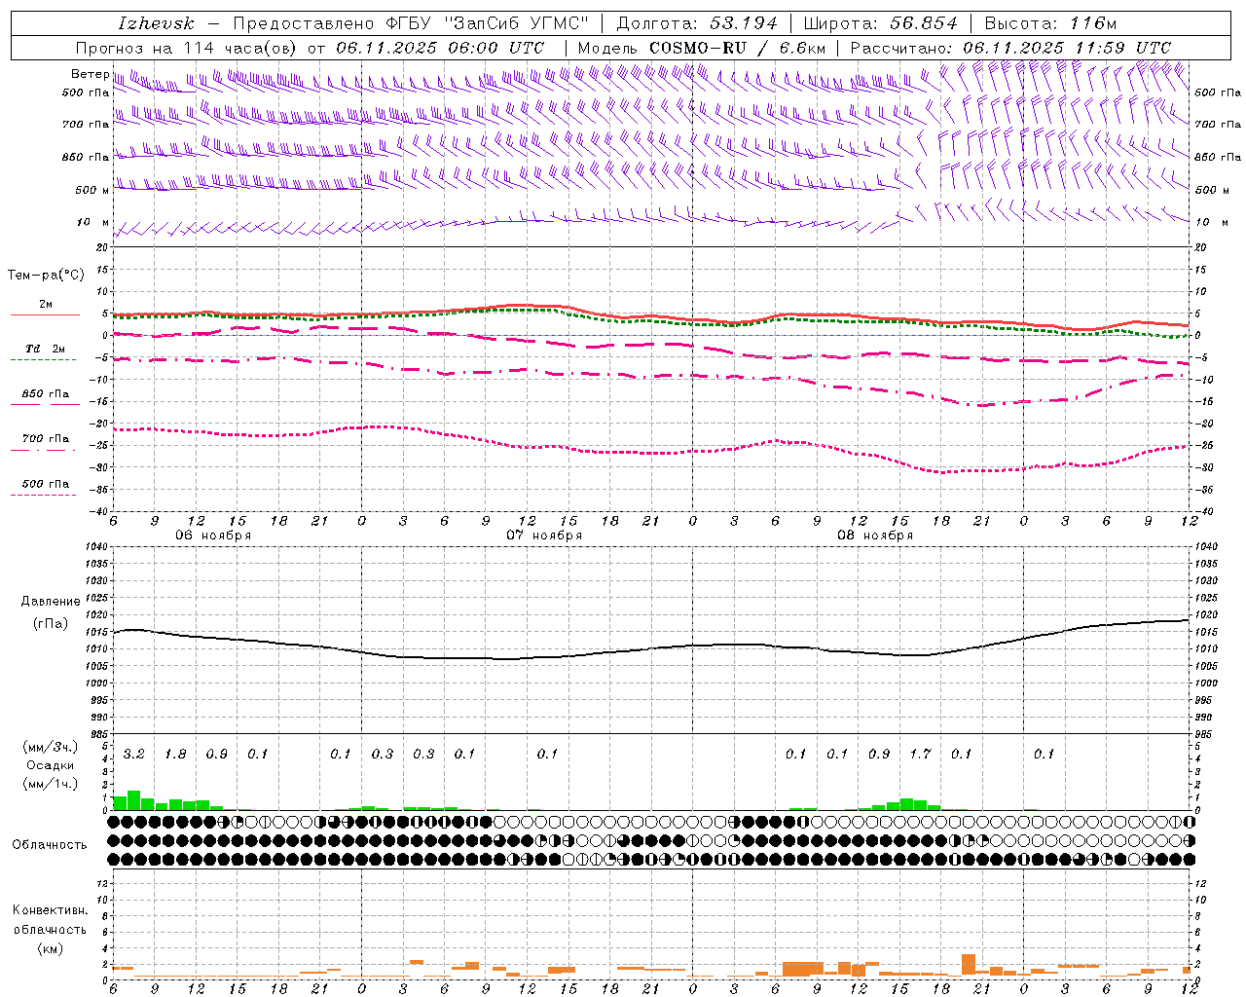This screenshot has height=997, width=1246.
Task: Click the '700 гПа' temperature legend entry
Action: [45, 439]
